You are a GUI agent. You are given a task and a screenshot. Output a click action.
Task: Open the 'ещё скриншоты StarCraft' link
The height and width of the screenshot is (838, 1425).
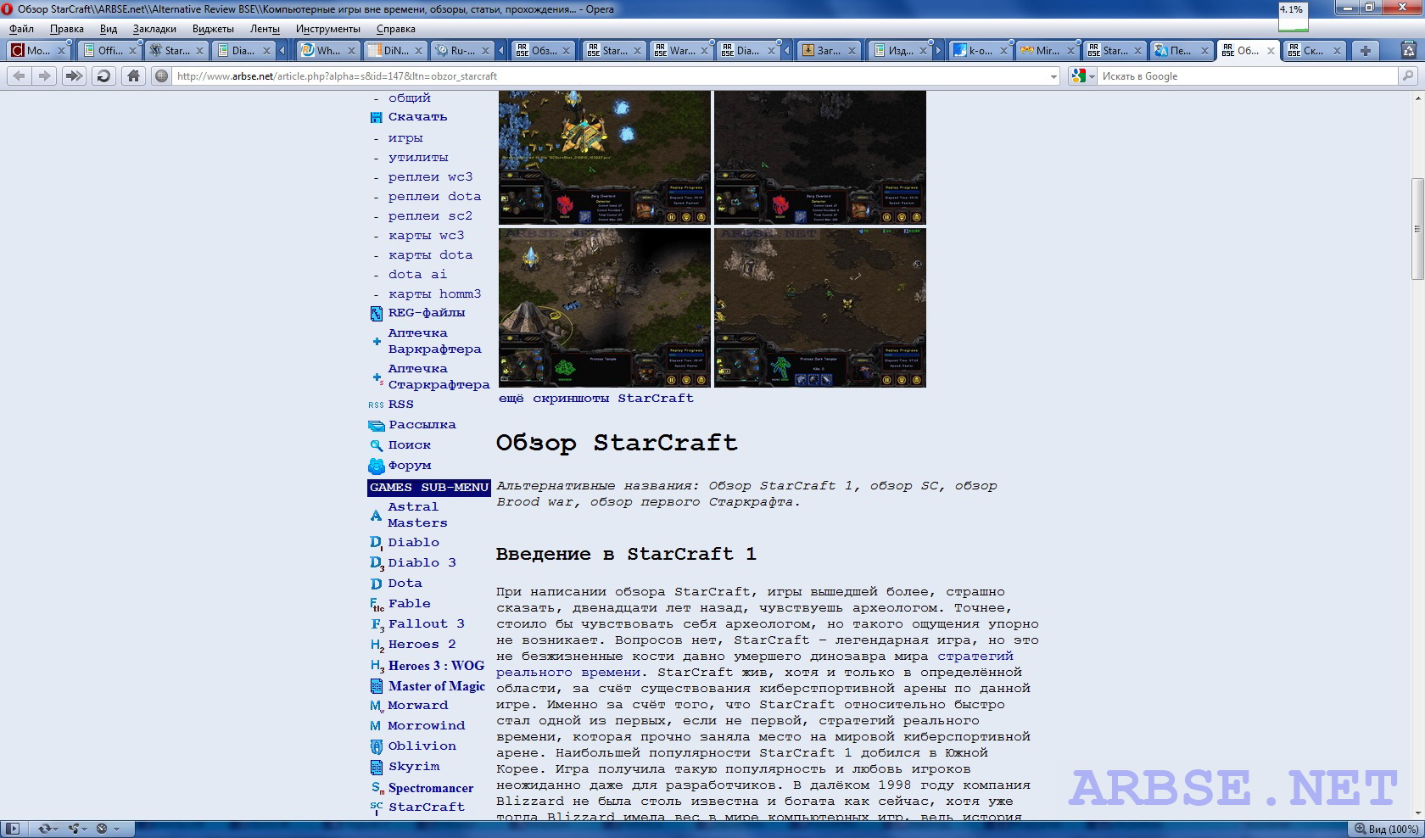pos(595,399)
